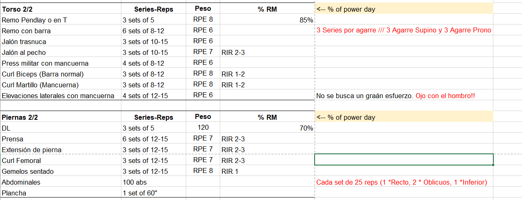This screenshot has width=522, height=200.
Task: Click '6 sets of 12-15' for Prensa
Action: (x=154, y=139)
